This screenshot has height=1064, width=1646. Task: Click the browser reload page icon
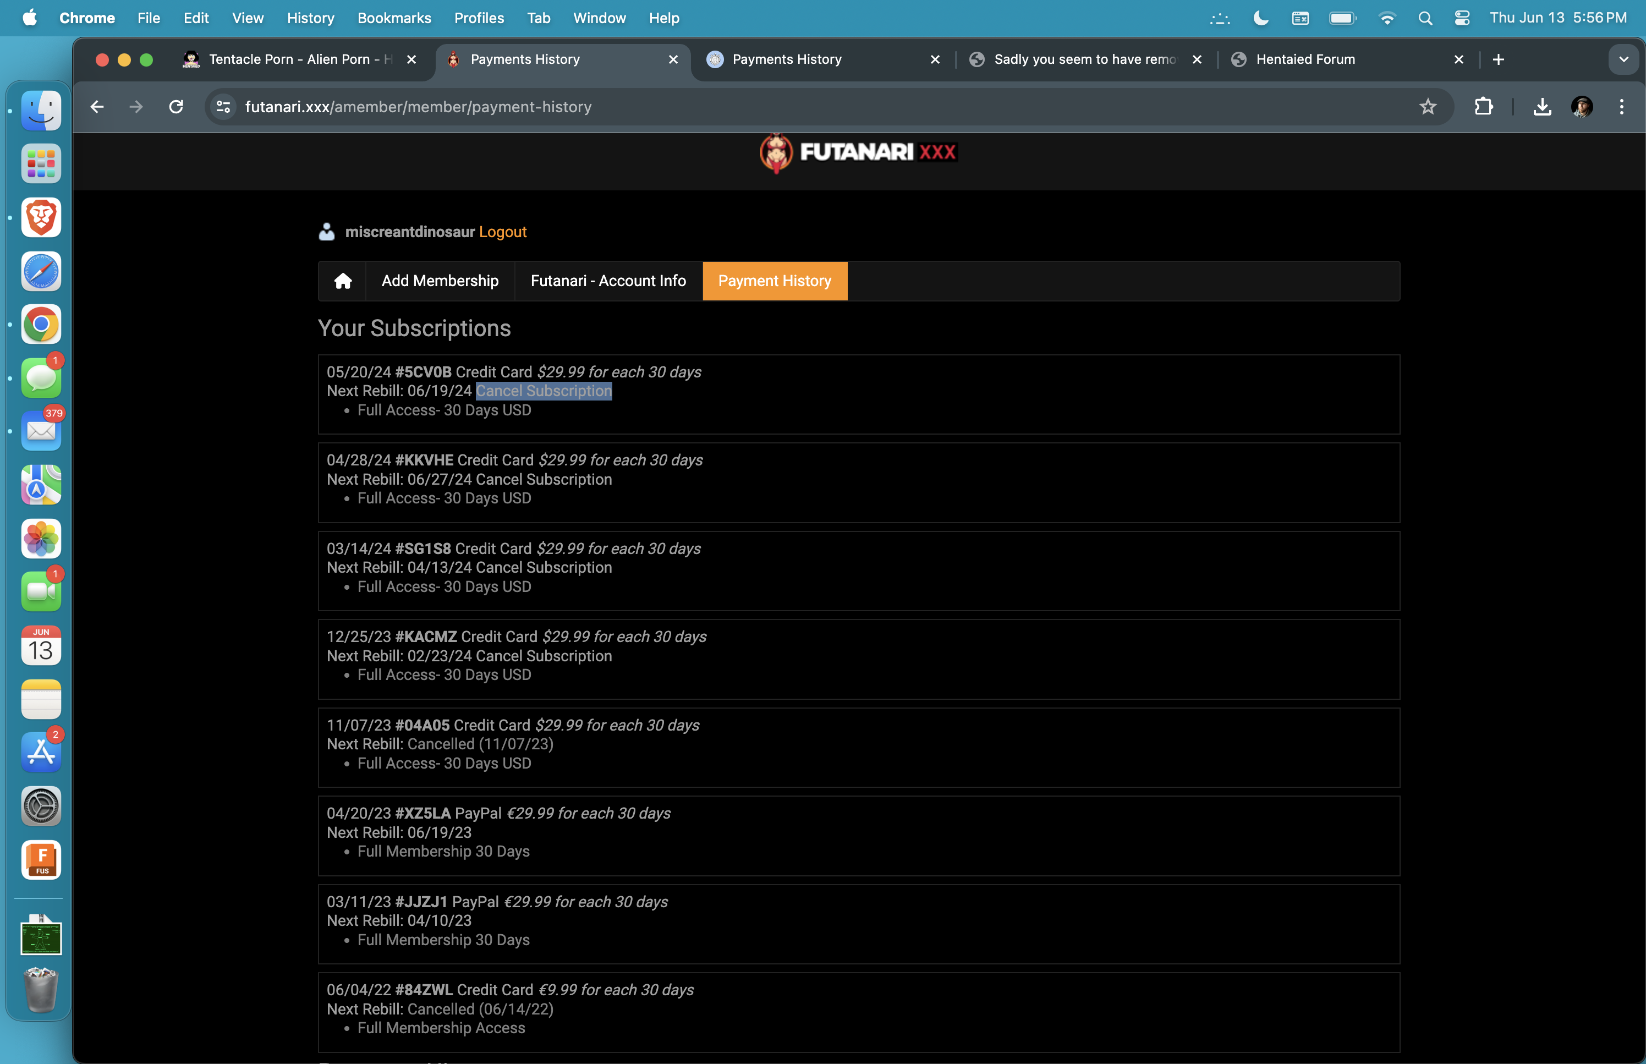click(176, 106)
